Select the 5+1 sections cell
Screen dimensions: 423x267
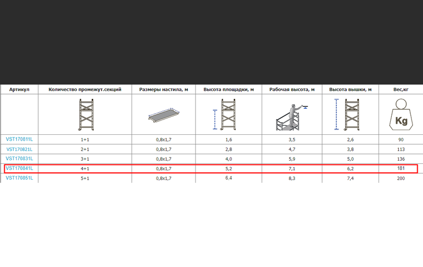pos(85,178)
